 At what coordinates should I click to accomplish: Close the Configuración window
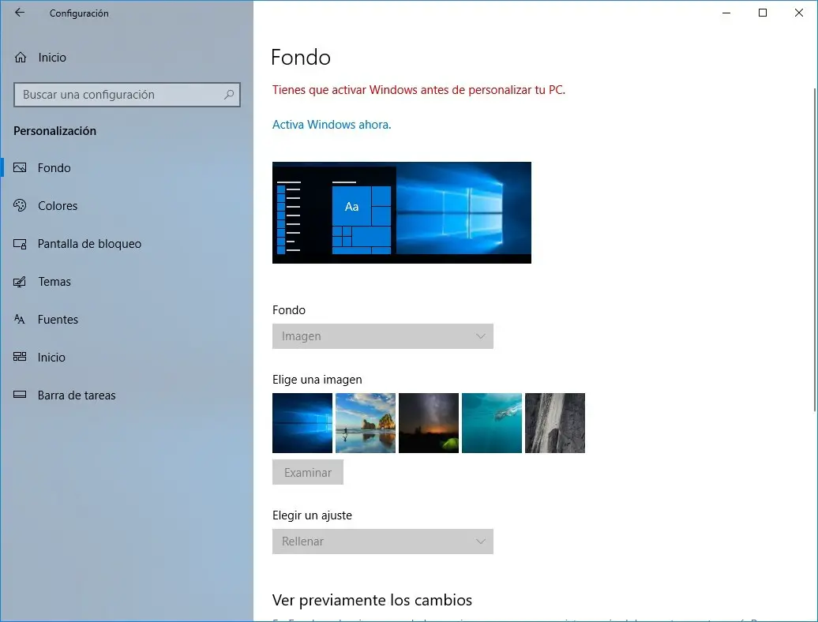799,13
